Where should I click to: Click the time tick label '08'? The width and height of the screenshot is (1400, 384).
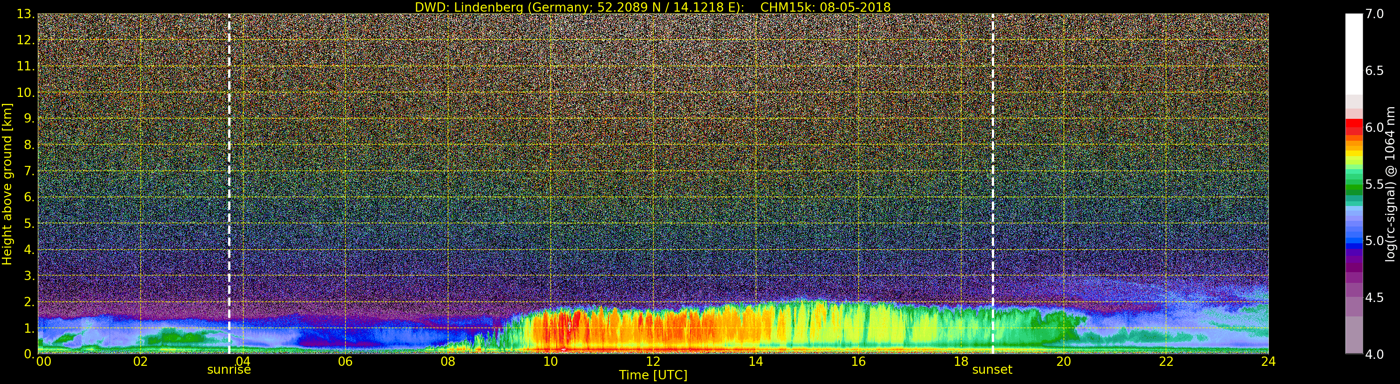448,361
